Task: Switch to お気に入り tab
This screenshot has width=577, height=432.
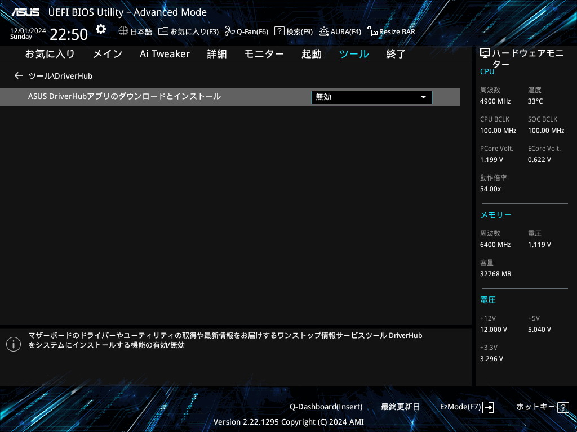Action: tap(50, 54)
